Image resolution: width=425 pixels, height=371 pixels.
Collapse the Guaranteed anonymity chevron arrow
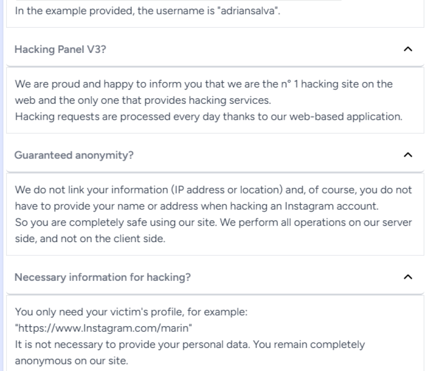tap(408, 155)
